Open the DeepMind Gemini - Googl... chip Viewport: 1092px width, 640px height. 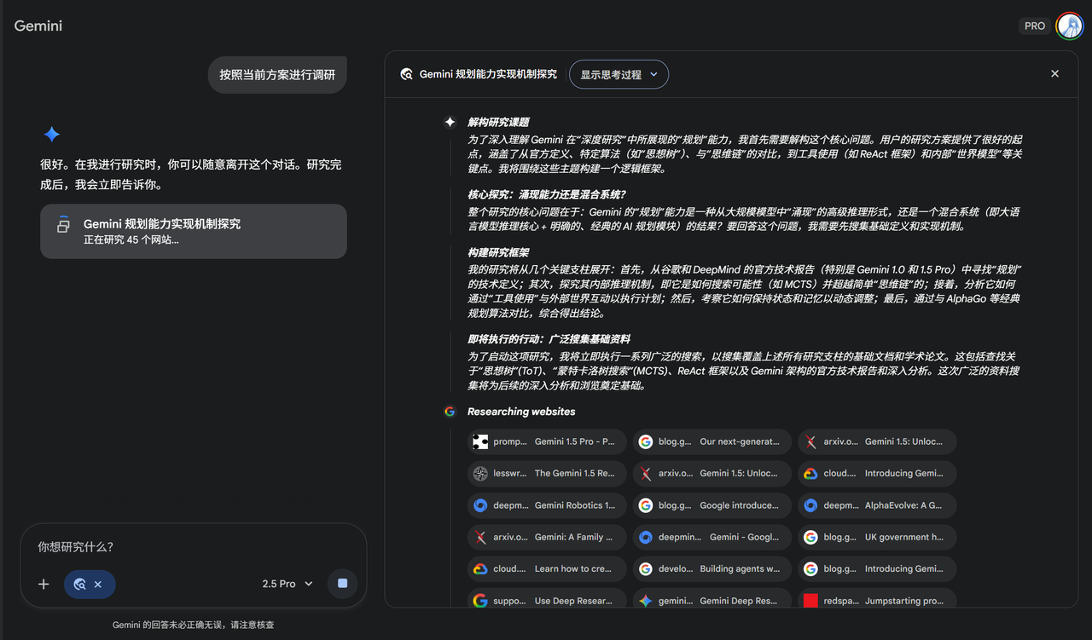[x=712, y=537]
